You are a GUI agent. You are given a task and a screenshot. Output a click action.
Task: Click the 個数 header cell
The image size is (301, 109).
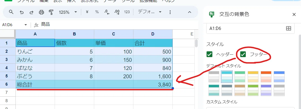[74, 43]
